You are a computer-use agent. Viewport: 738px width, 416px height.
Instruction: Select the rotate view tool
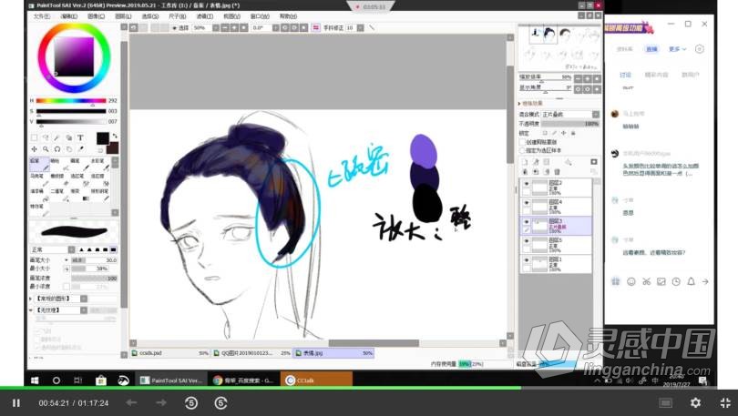(57, 149)
